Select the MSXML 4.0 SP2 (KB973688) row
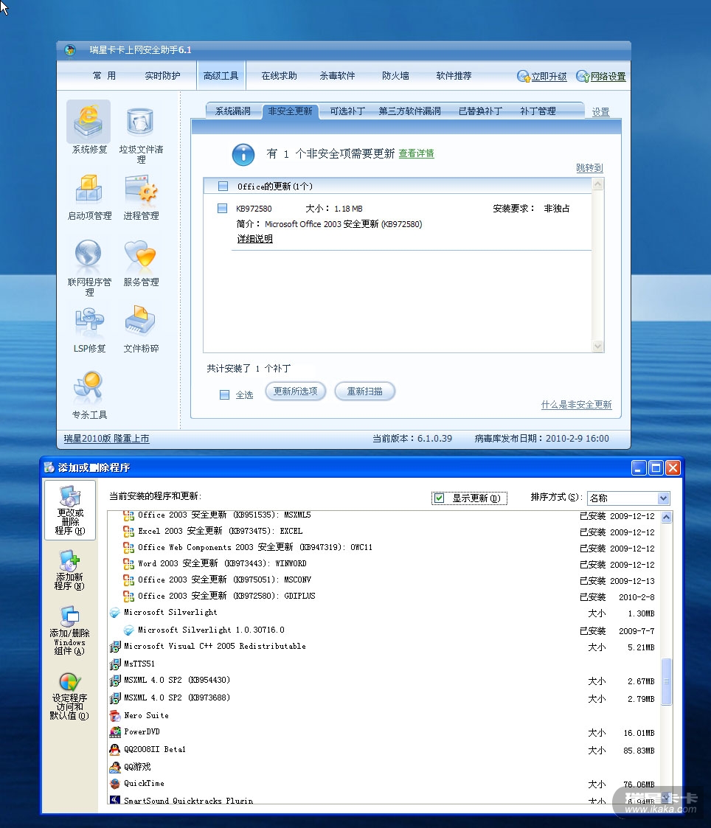The height and width of the screenshot is (828, 711). pyautogui.click(x=384, y=698)
